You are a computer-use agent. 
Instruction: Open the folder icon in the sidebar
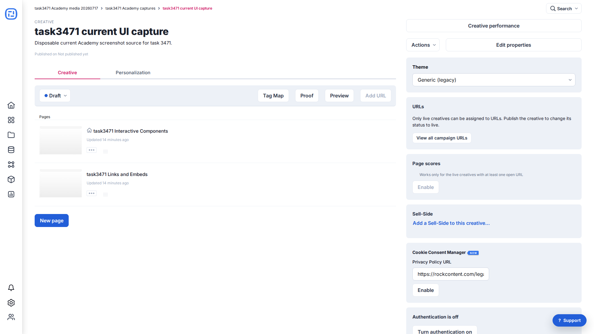[x=11, y=135]
